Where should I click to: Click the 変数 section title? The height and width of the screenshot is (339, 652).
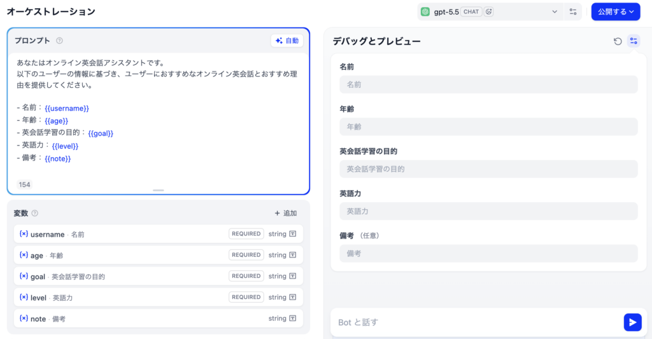pos(21,213)
